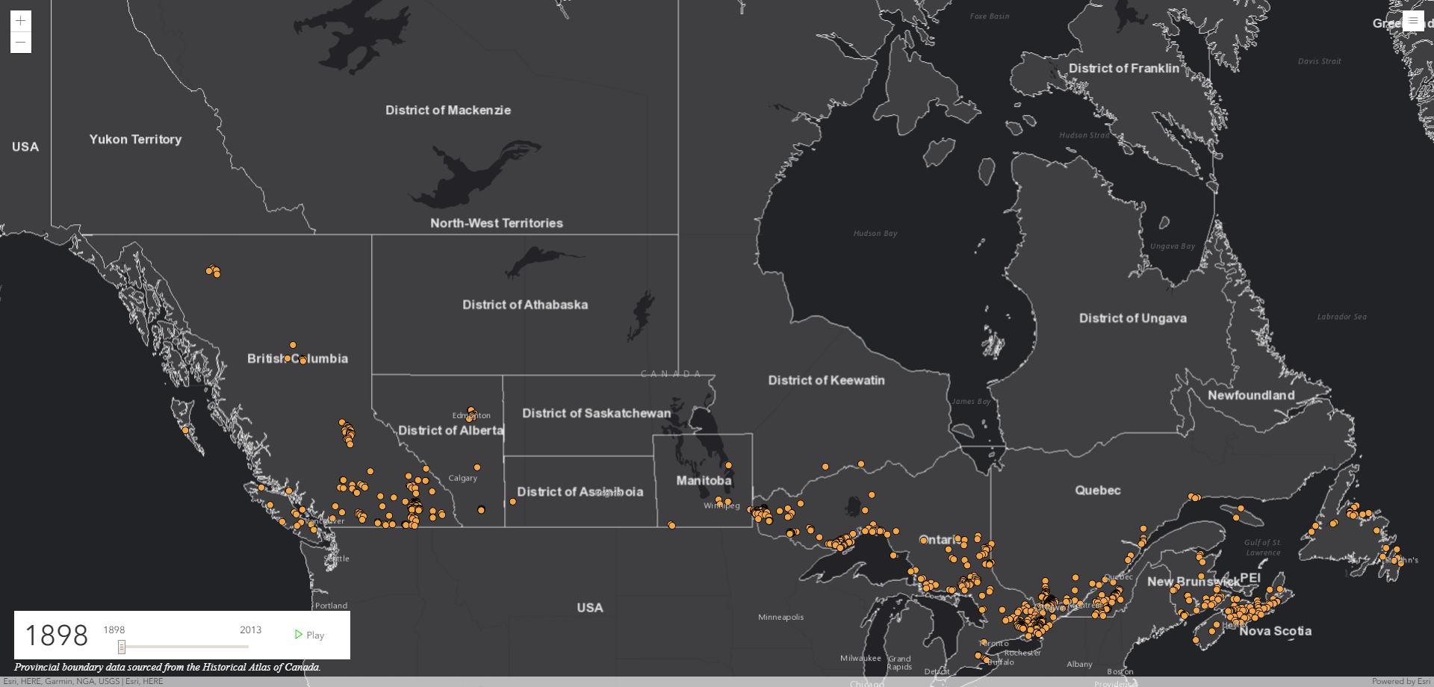The width and height of the screenshot is (1434, 687).
Task: Click the zoom out minus button
Action: click(x=20, y=43)
